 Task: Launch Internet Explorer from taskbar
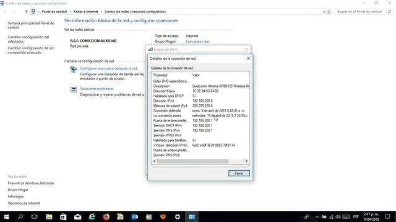coord(92,216)
